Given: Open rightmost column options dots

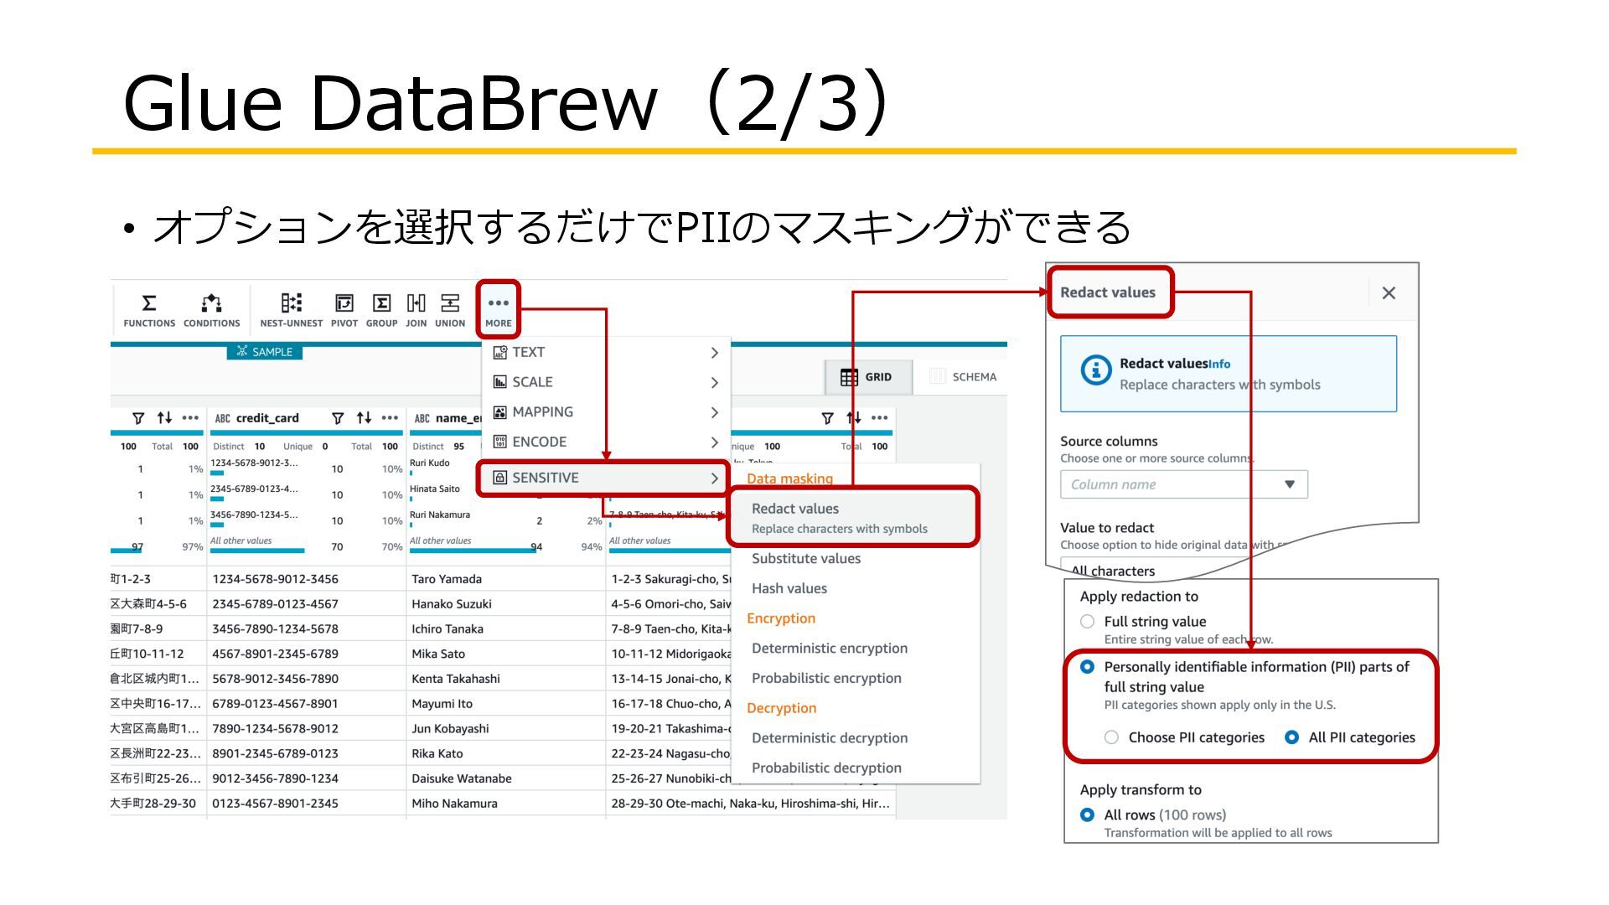Looking at the screenshot, I should click(880, 418).
